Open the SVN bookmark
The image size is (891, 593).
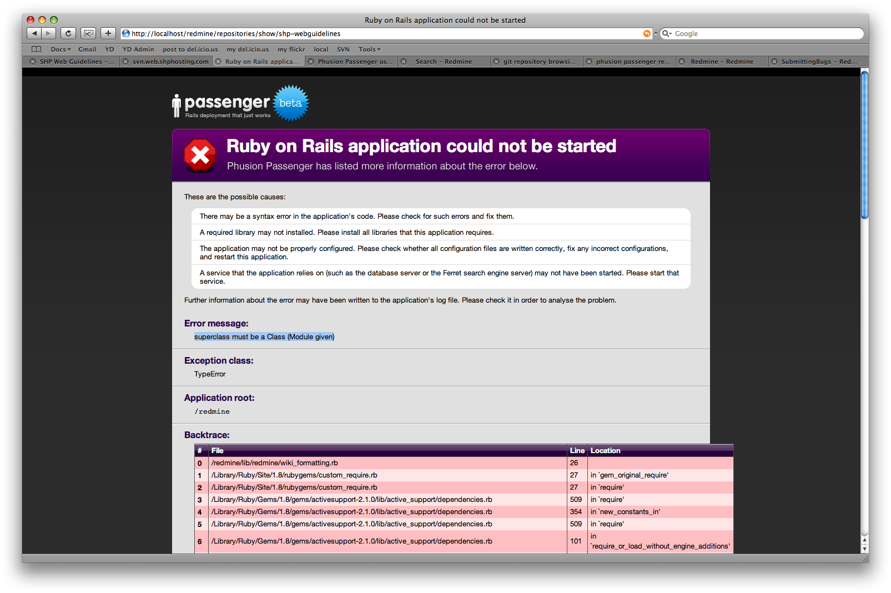coord(343,49)
